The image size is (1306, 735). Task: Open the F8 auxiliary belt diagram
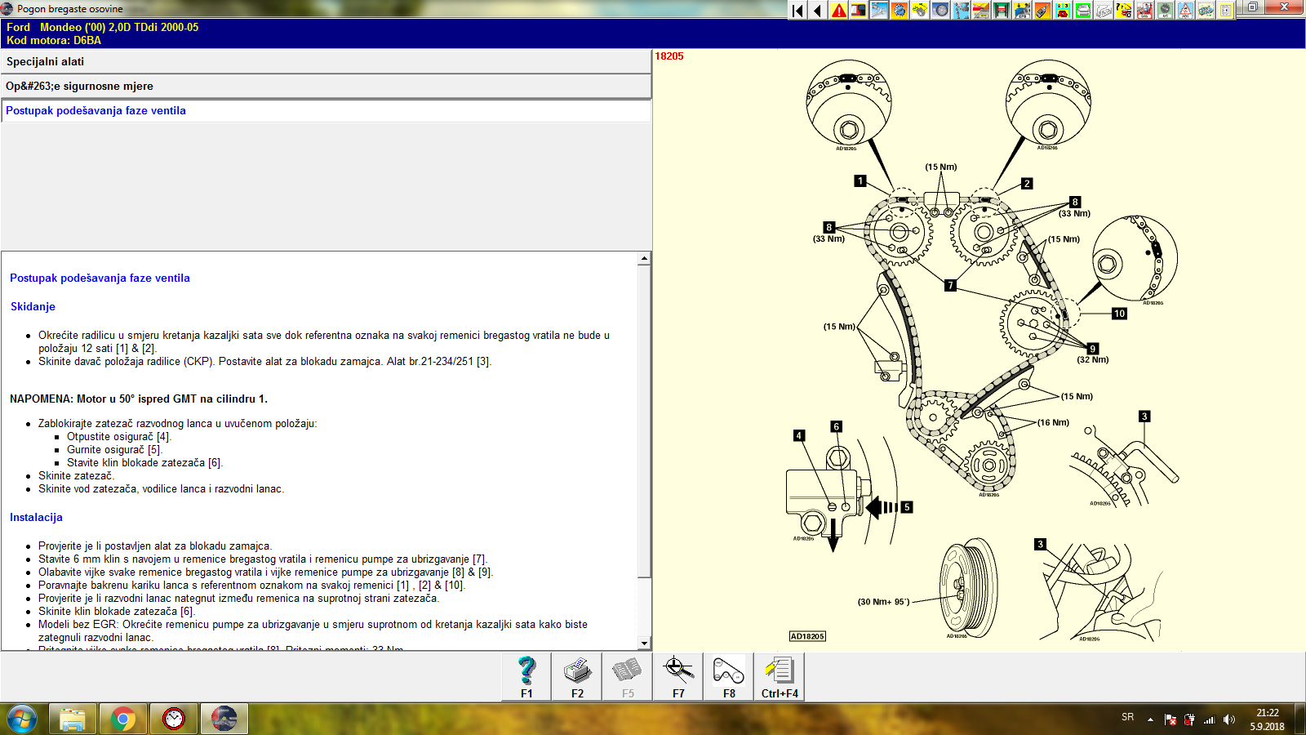pyautogui.click(x=729, y=677)
